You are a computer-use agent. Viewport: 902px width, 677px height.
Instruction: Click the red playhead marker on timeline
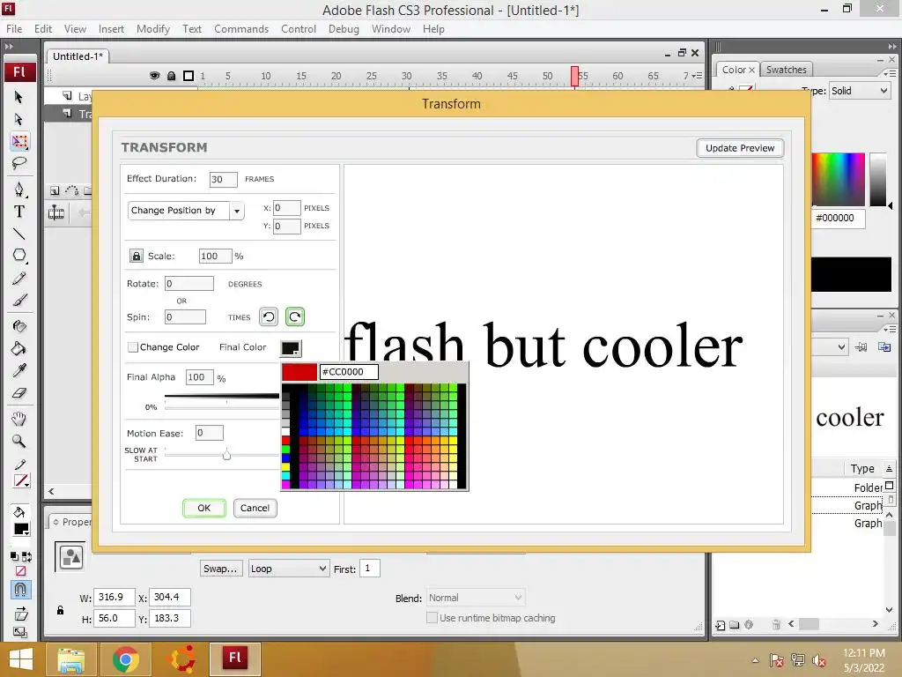pyautogui.click(x=574, y=76)
